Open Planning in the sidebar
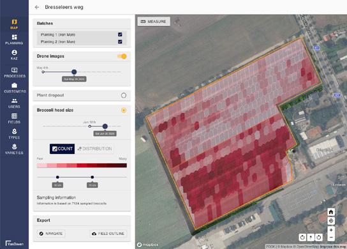347x249 pixels. pos(14,40)
